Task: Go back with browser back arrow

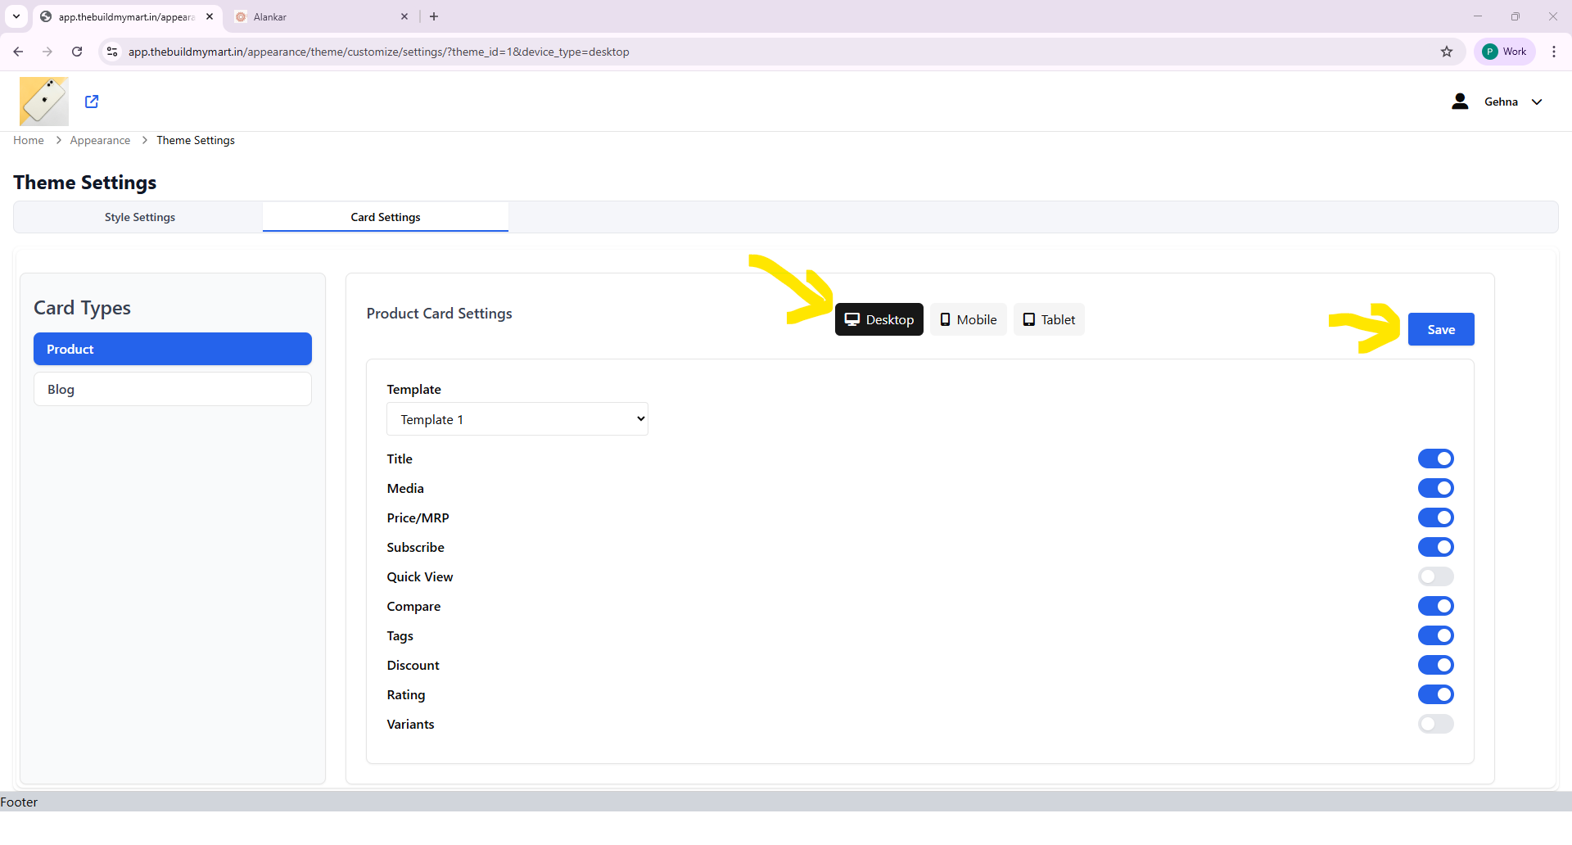Action: pos(18,52)
